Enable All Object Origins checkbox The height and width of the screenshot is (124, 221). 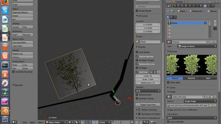tap(137, 60)
